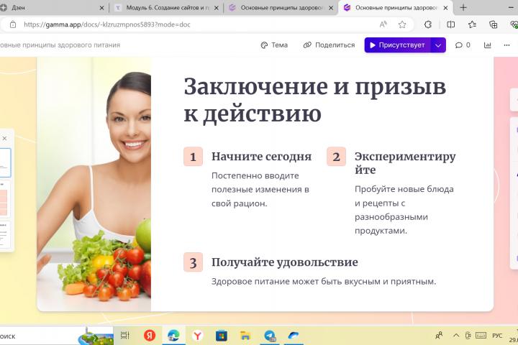Switch input language РУС
Image resolution: width=518 pixels, height=345 pixels.
click(x=497, y=336)
